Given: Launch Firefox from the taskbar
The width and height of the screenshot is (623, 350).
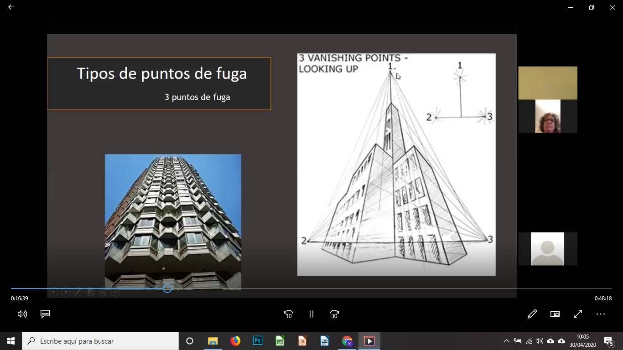Looking at the screenshot, I should pos(235,341).
